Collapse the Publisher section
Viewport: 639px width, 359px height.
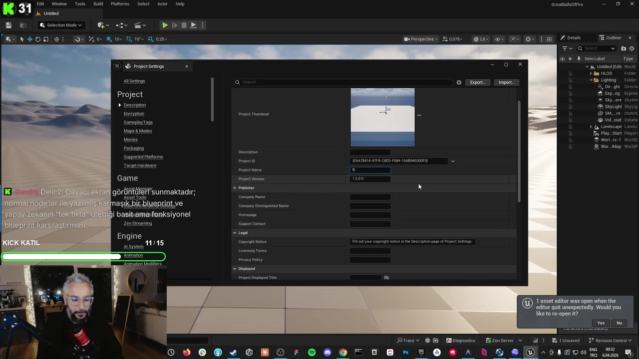[x=235, y=188]
